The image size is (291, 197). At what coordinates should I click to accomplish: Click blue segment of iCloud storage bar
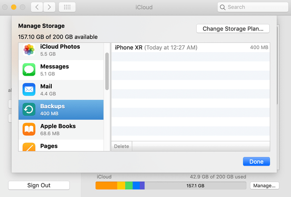pos(136,185)
